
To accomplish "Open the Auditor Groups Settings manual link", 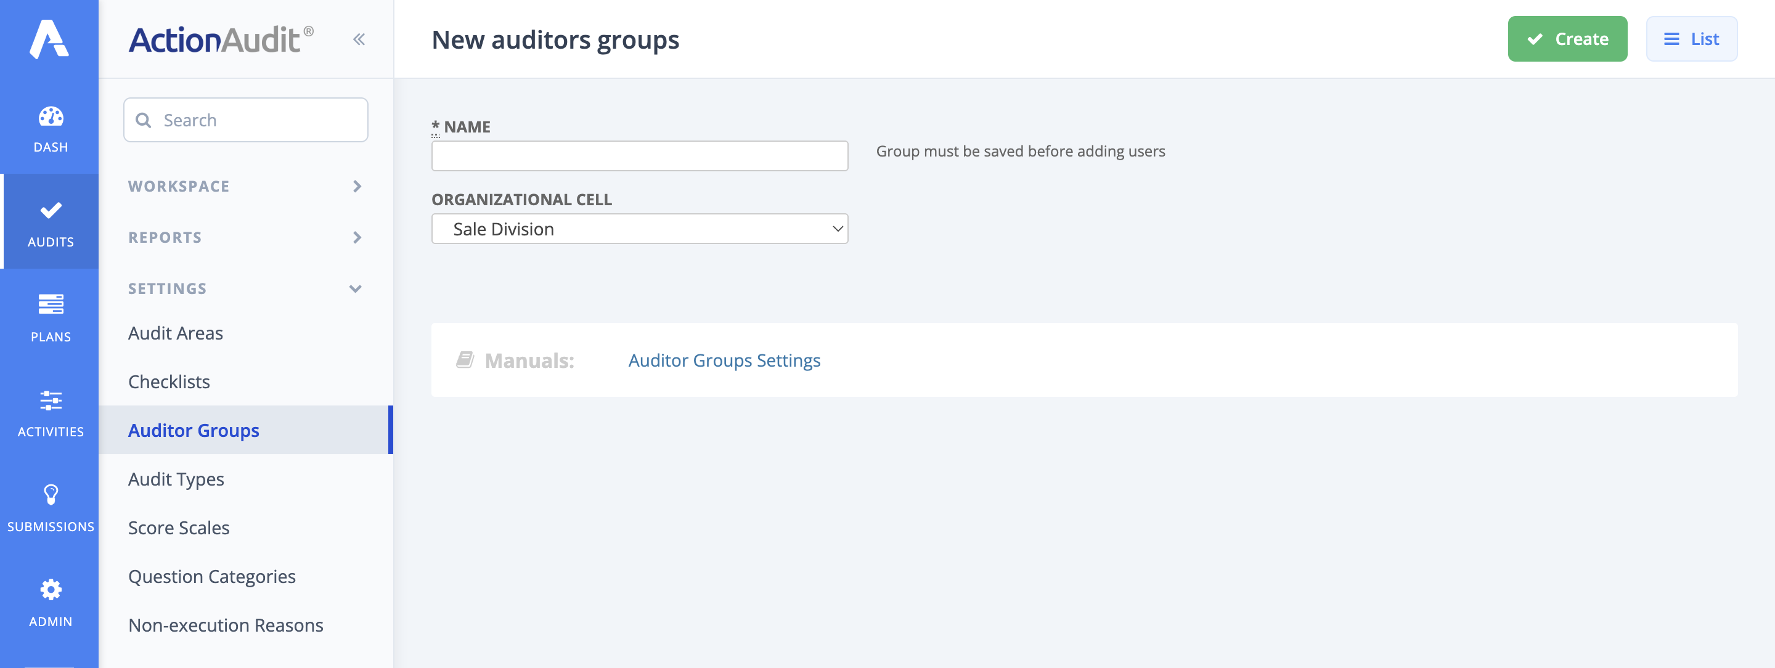I will pyautogui.click(x=724, y=360).
